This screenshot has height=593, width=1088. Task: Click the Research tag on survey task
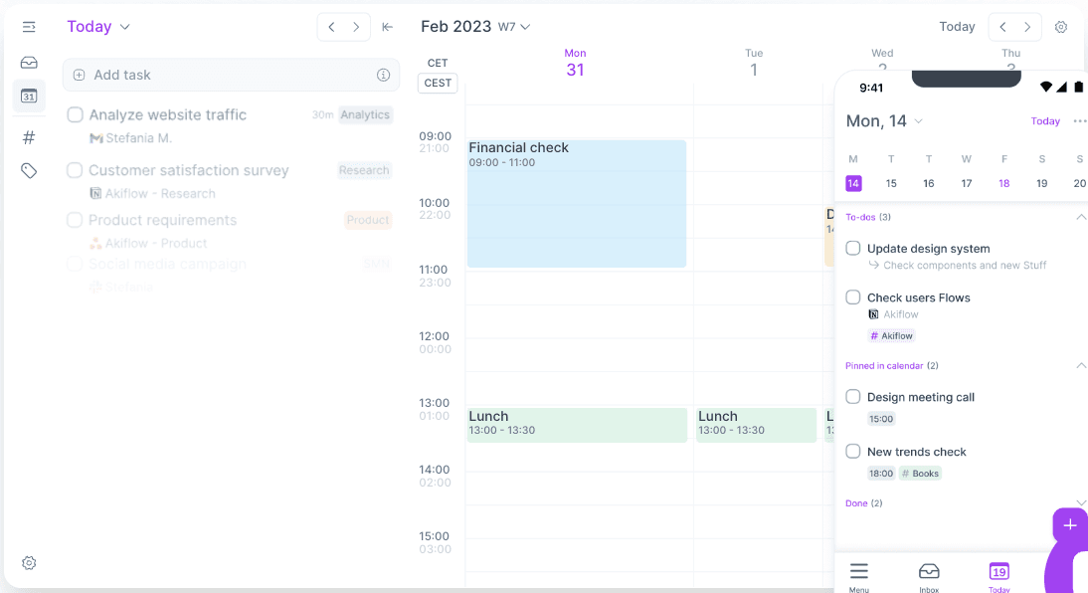click(364, 170)
